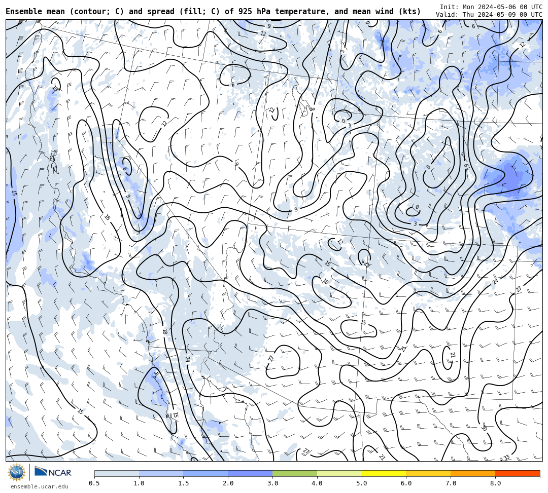Viewport: 548px width, 493px height.
Task: Click the plot title text
Action: click(213, 12)
